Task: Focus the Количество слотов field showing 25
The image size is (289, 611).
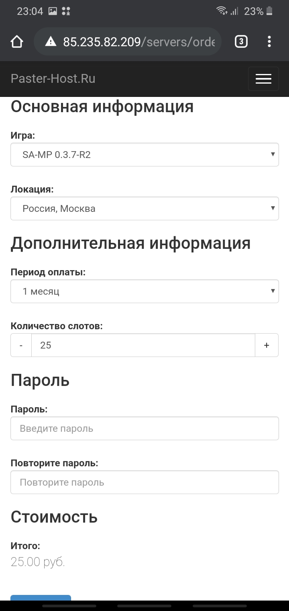Action: pos(143,345)
